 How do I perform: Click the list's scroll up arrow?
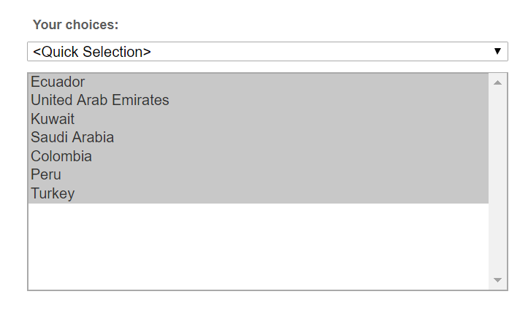(x=497, y=82)
